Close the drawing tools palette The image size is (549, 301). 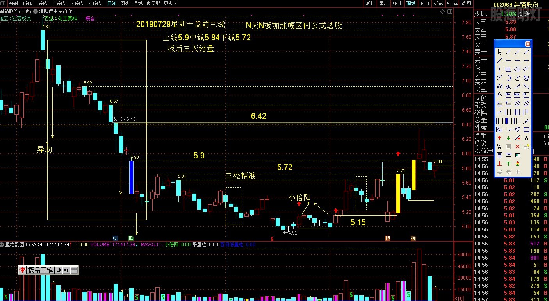[528, 44]
